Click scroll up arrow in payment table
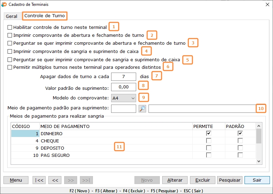This screenshot has height=194, width=273. coord(259,126)
